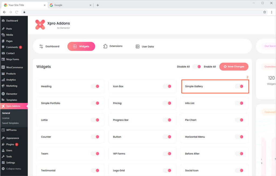276x176 pixels.
Task: Turn off the Progress Bar widget
Action: pos(167,120)
